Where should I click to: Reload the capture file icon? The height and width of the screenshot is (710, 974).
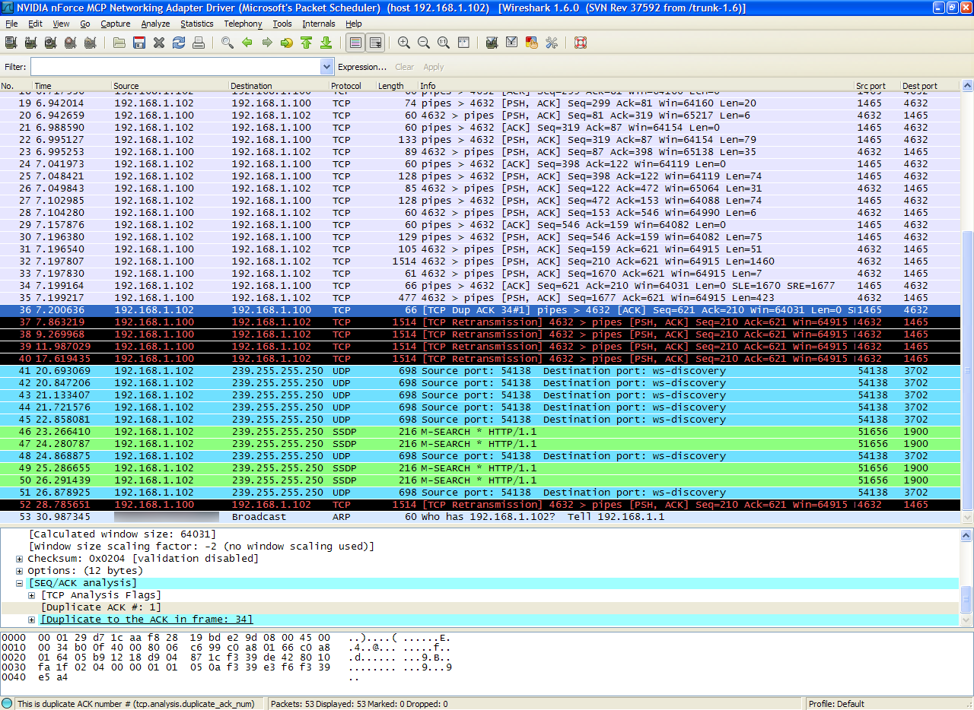coord(179,43)
